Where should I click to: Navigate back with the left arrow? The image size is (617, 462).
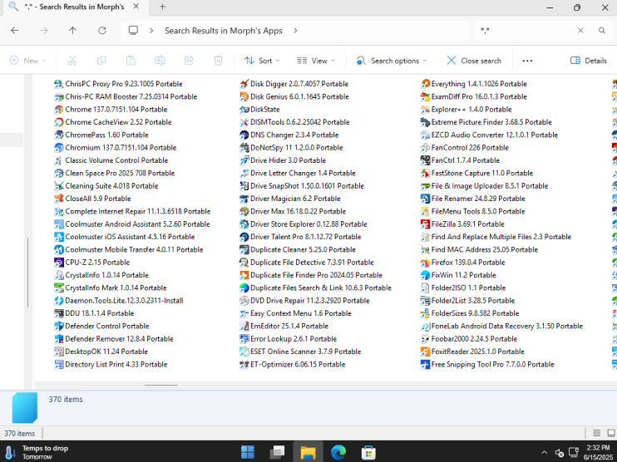point(15,30)
